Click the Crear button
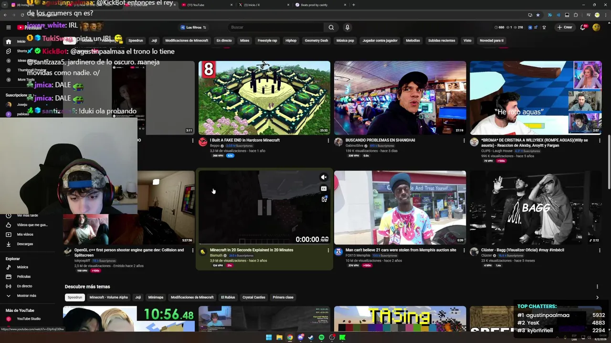The image size is (611, 343). pyautogui.click(x=564, y=27)
